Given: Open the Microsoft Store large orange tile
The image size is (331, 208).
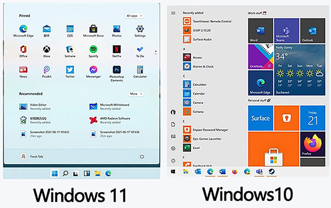Looking at the screenshot, I should click(274, 149).
